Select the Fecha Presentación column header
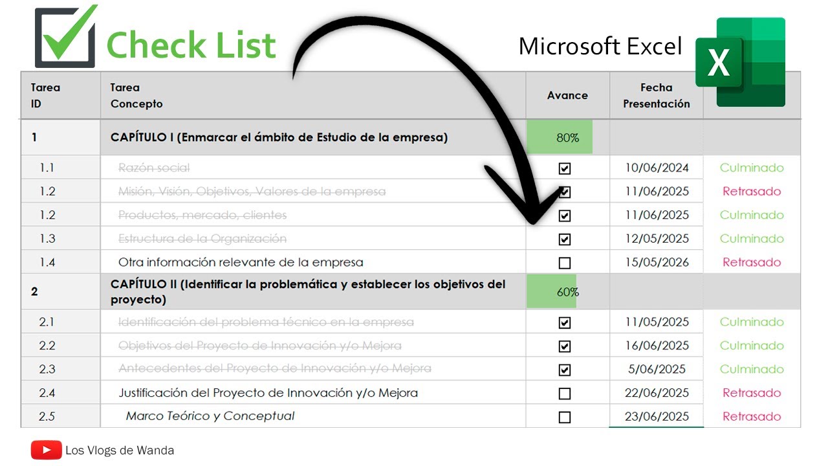This screenshot has height=466, width=828. (x=656, y=95)
